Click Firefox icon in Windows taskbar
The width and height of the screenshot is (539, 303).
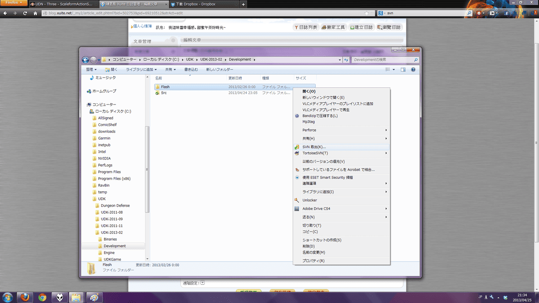point(25,297)
